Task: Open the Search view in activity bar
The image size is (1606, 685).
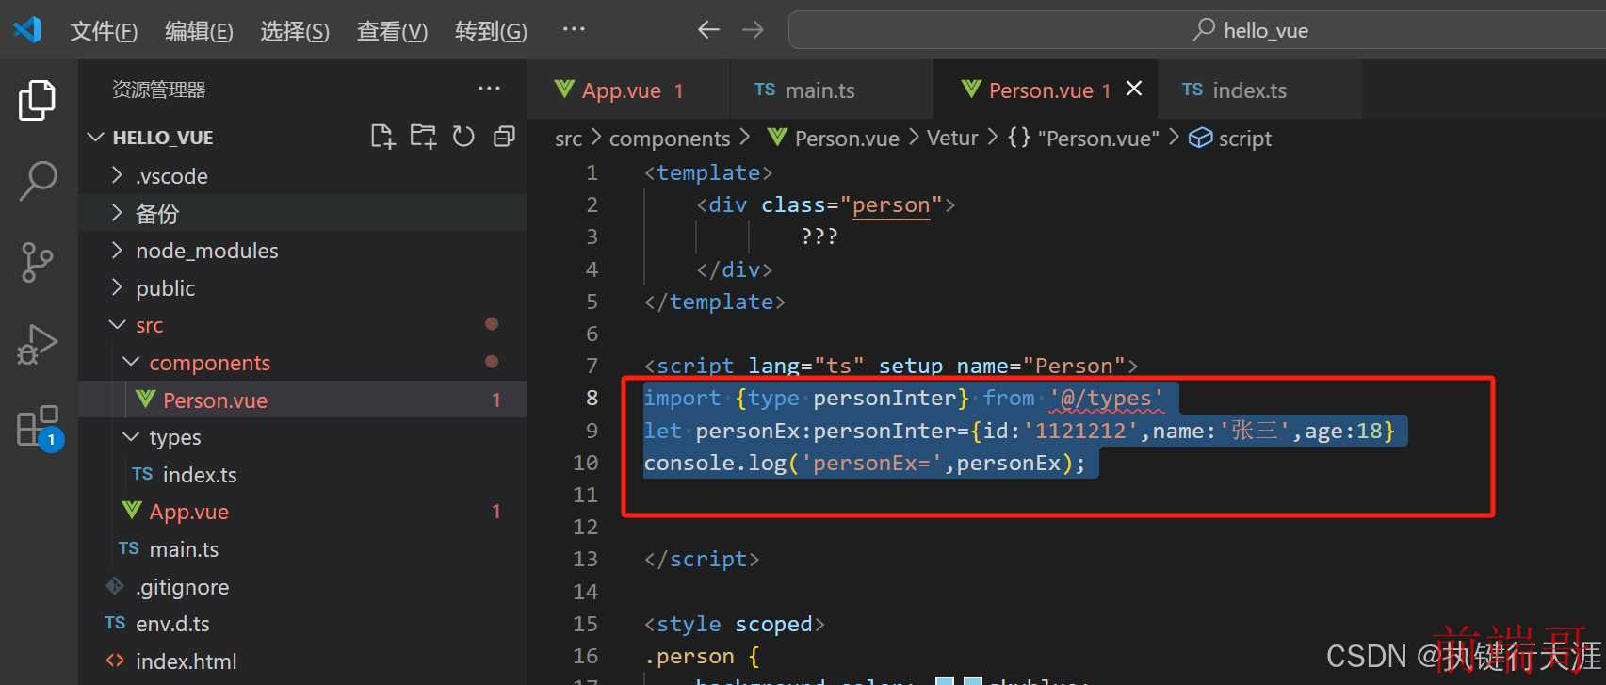Action: point(38,181)
